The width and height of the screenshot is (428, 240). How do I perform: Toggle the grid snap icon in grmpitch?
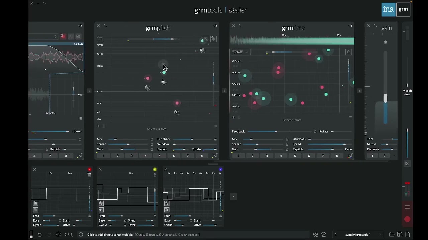(x=100, y=39)
